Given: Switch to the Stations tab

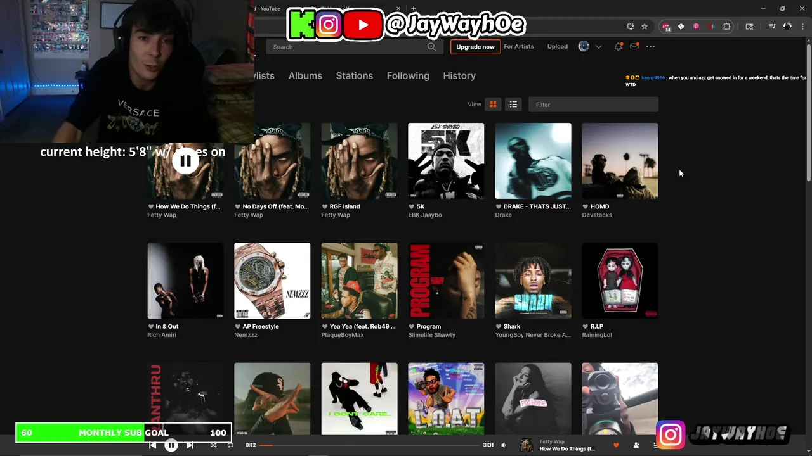Looking at the screenshot, I should (x=355, y=76).
